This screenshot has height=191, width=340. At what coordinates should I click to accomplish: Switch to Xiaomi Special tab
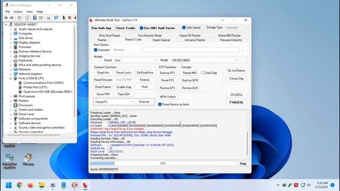161,40
